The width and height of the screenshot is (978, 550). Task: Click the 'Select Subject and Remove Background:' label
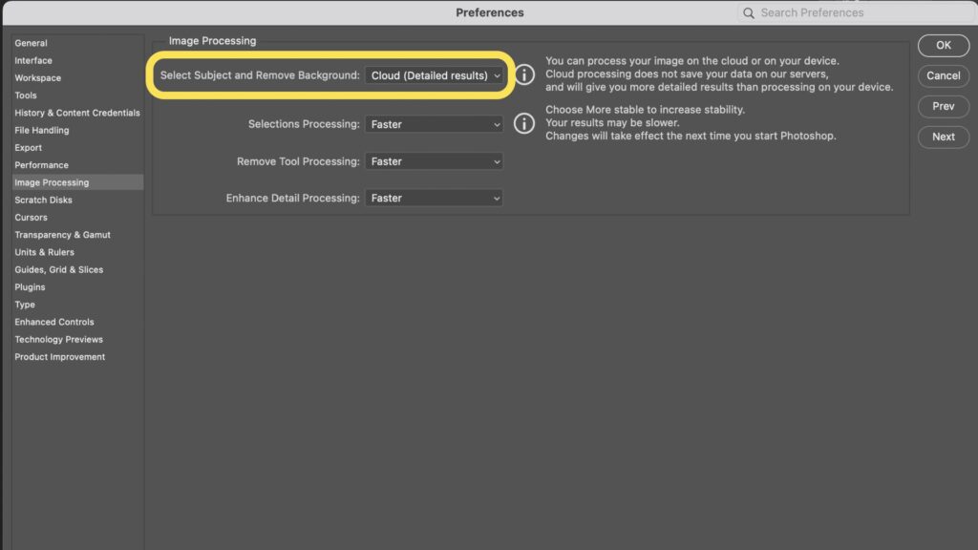coord(260,75)
